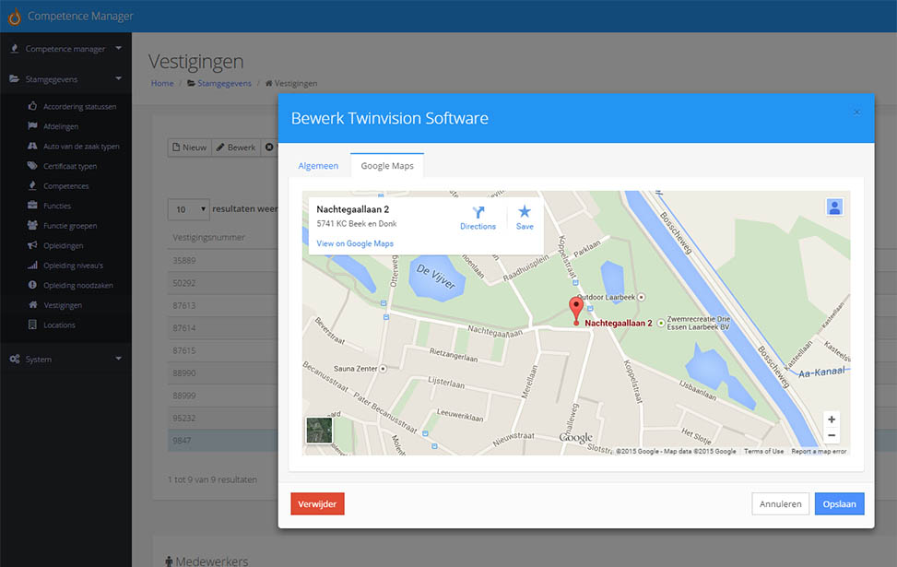897x567 pixels.
Task: Open the View on Google Maps link
Action: (x=355, y=243)
